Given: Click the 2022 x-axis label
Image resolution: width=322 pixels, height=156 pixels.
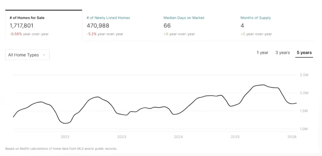Looking at the screenshot, I should [65, 137].
